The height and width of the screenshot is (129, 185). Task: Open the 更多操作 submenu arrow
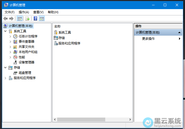[x=180, y=38]
